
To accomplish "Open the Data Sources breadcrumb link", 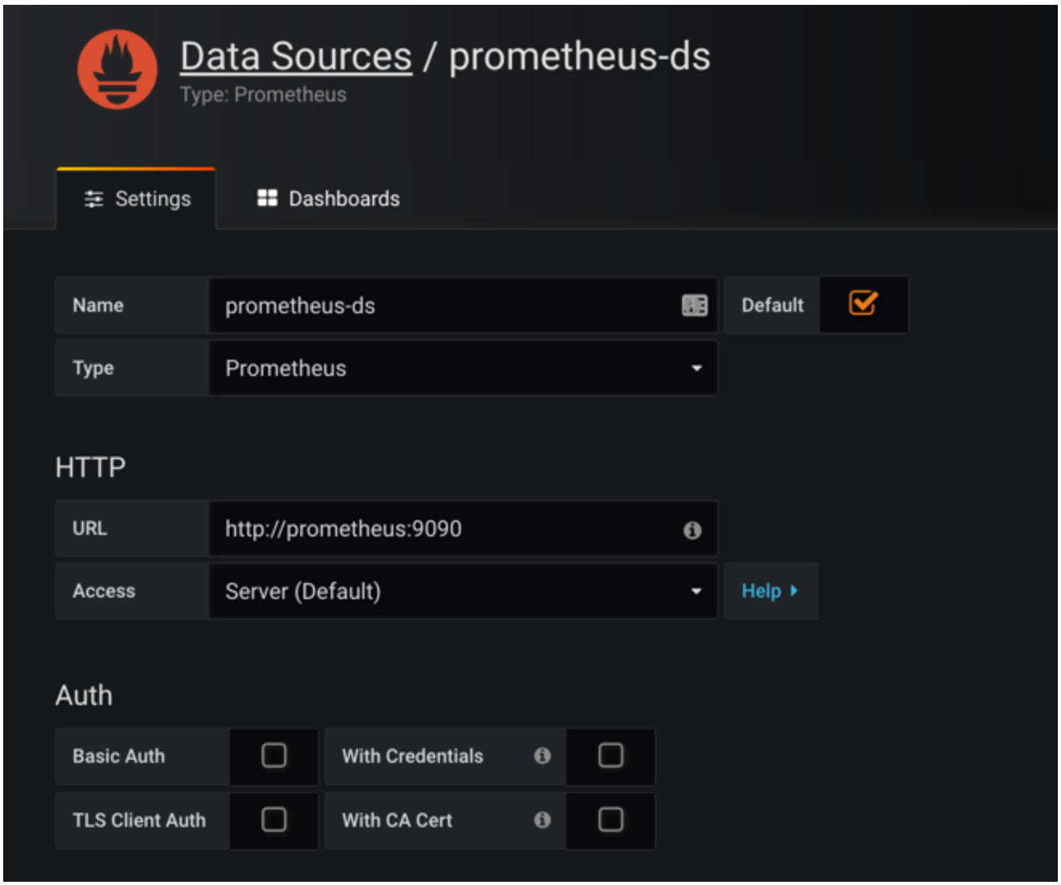I will coord(296,56).
